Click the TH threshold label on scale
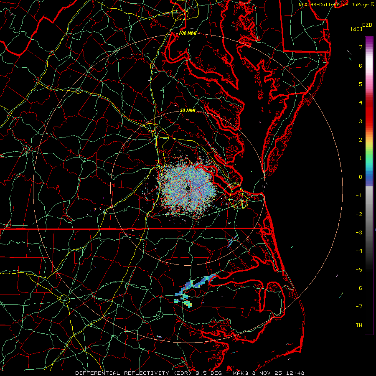The height and width of the screenshot is (376, 376). point(359,325)
